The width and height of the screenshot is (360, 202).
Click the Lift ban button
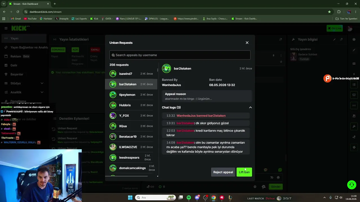pyautogui.click(x=244, y=172)
